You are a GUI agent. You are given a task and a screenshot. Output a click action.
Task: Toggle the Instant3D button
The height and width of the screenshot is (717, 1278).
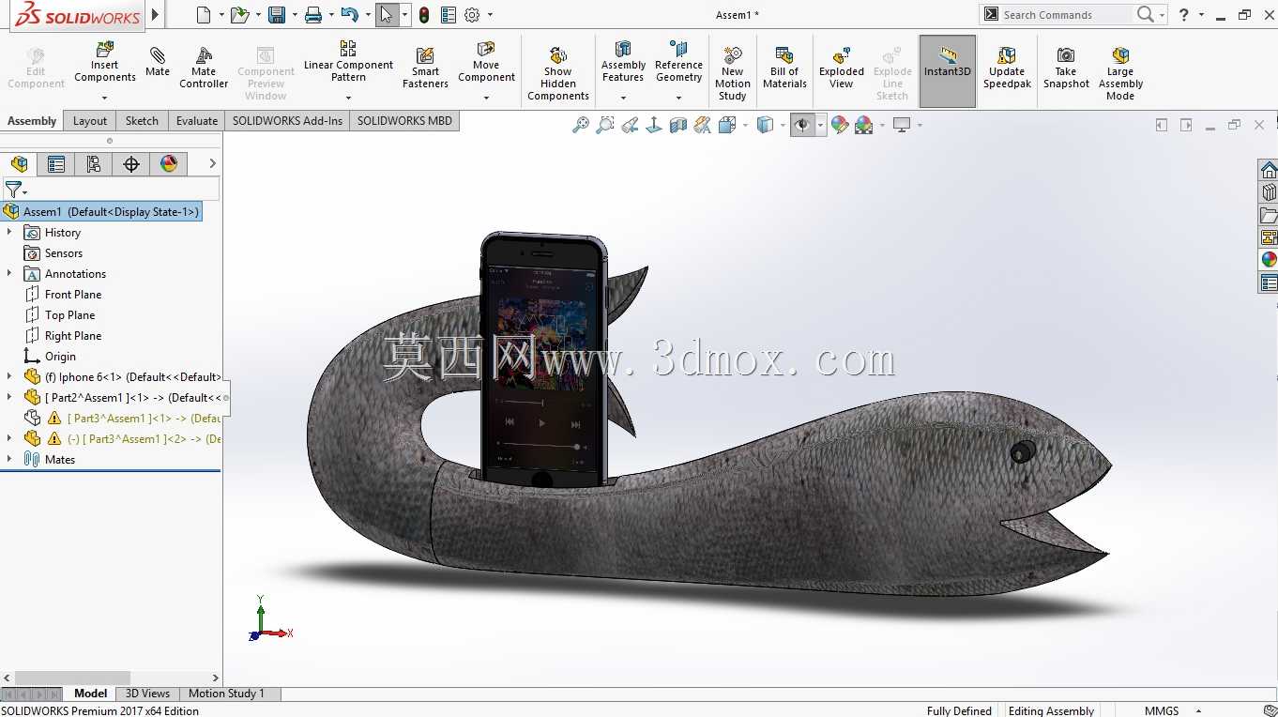pyautogui.click(x=948, y=71)
